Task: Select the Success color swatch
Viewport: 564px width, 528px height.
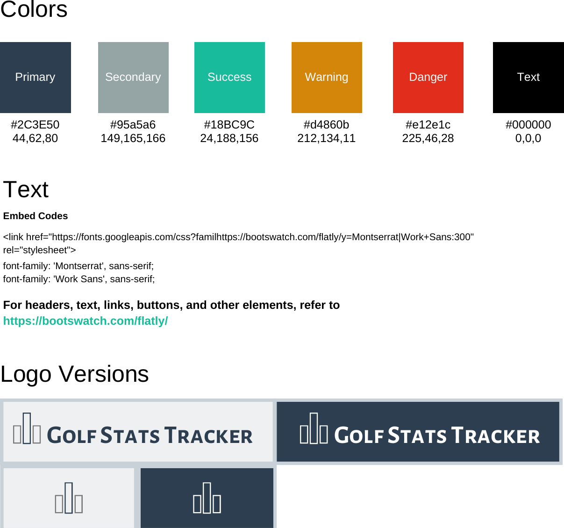Action: pyautogui.click(x=229, y=77)
